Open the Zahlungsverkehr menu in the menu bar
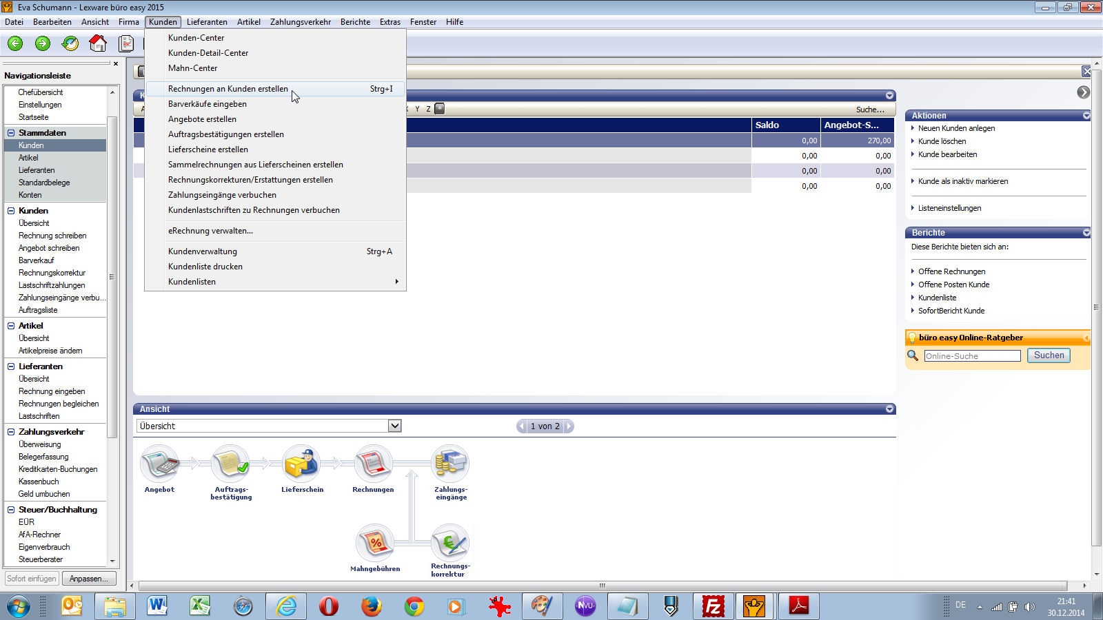Viewport: 1103px width, 620px height. [301, 22]
